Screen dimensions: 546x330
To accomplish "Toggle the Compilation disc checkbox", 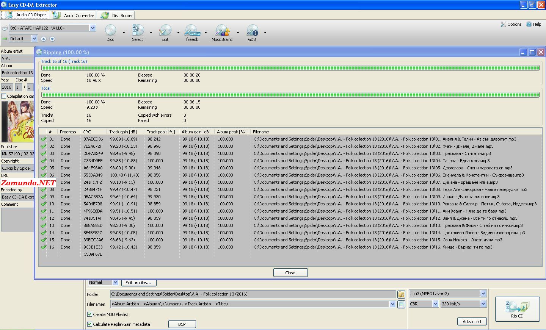I will click(4, 96).
